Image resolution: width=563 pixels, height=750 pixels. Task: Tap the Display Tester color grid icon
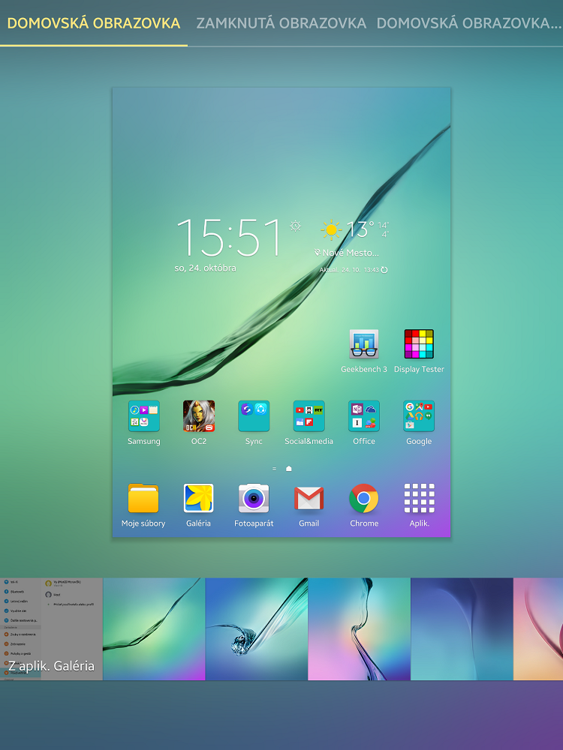[x=419, y=344]
